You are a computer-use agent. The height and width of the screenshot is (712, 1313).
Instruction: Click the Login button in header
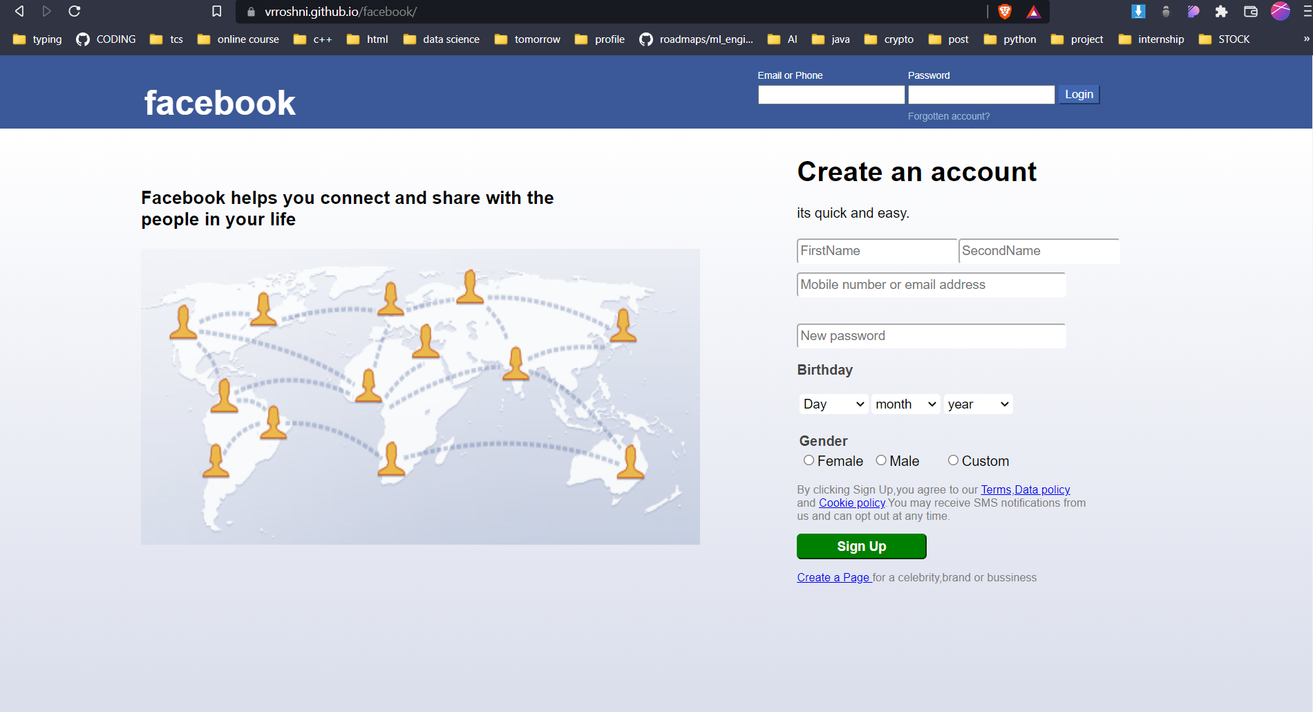pos(1078,95)
